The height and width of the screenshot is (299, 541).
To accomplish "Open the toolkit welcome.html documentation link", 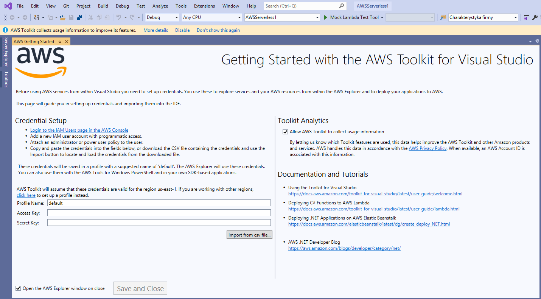I will pos(375,194).
